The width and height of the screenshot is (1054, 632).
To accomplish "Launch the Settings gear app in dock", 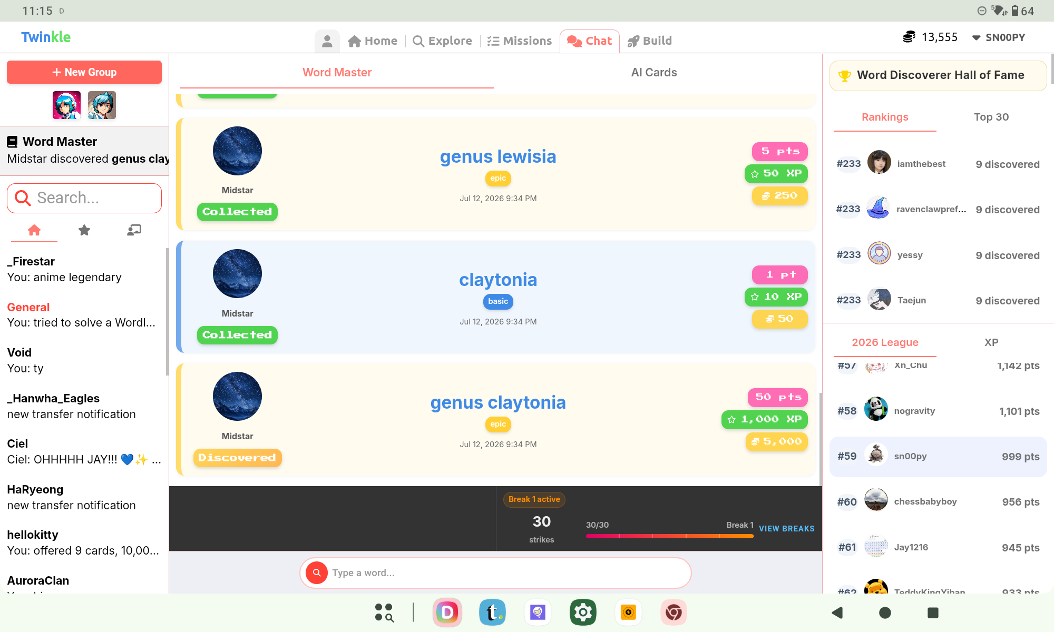I will [x=583, y=613].
